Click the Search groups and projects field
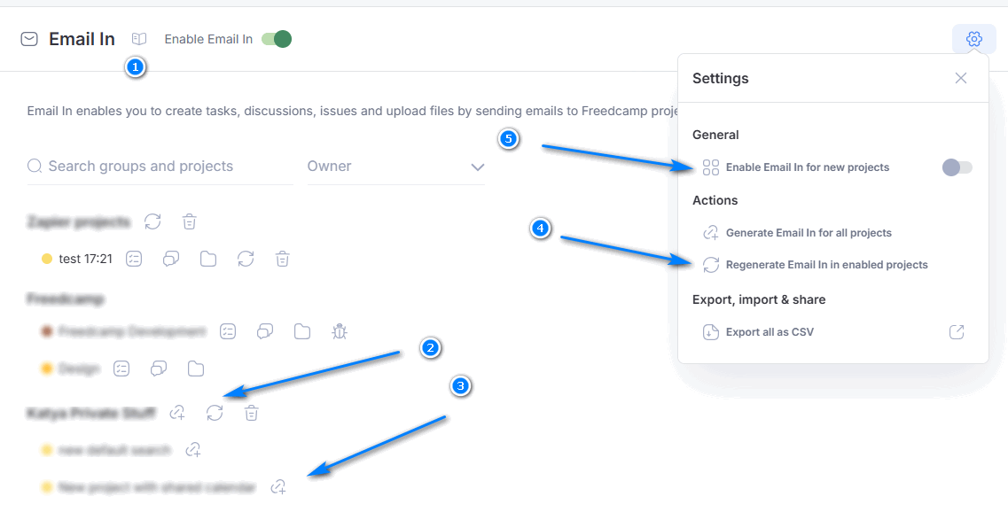1008x520 pixels. click(x=160, y=167)
